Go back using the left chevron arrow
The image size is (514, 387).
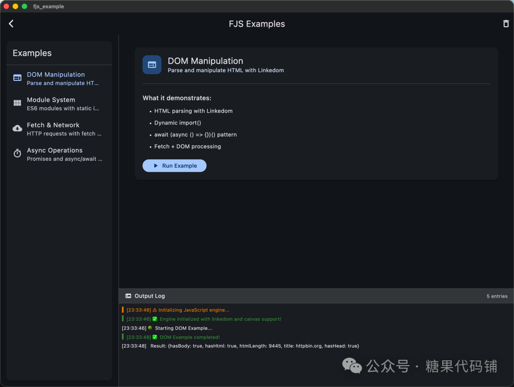pos(11,24)
